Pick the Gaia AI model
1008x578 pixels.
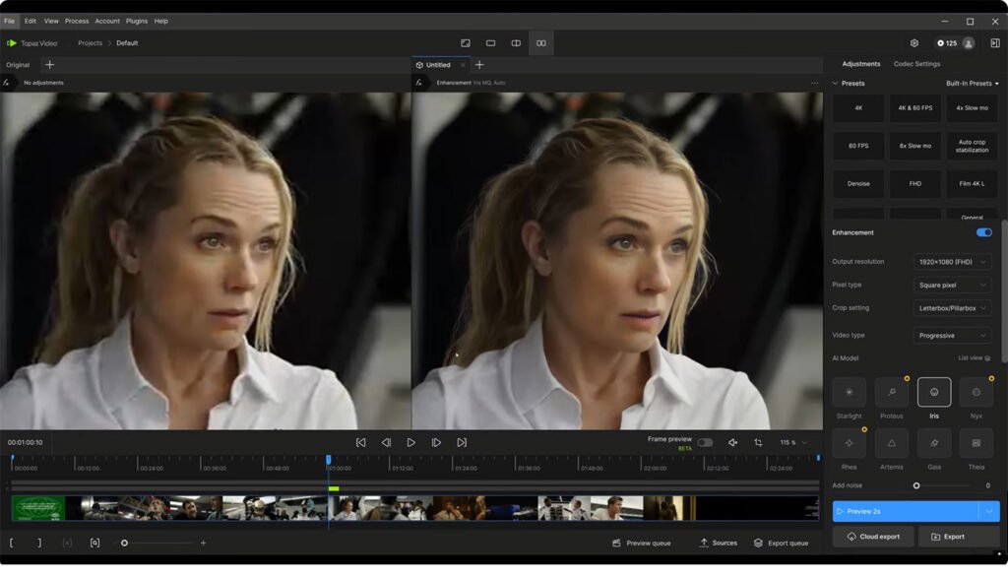pyautogui.click(x=934, y=443)
